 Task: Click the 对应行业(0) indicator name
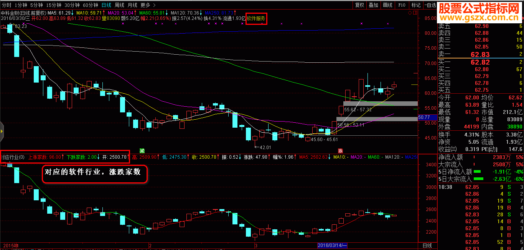13,157
